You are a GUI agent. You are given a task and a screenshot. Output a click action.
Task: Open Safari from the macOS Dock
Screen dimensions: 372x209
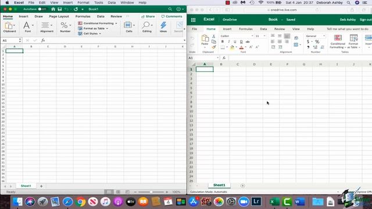pyautogui.click(x=67, y=202)
